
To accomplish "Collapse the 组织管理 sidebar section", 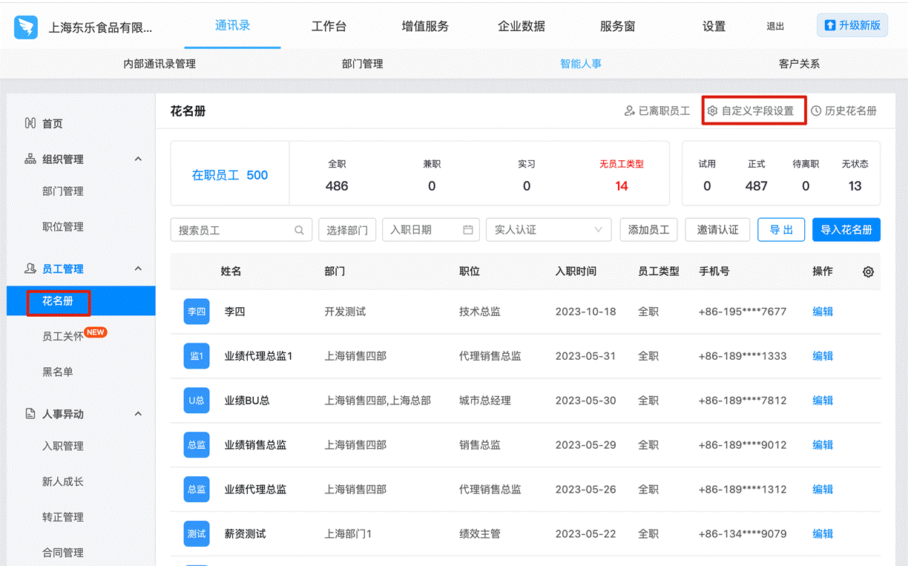I will [138, 159].
